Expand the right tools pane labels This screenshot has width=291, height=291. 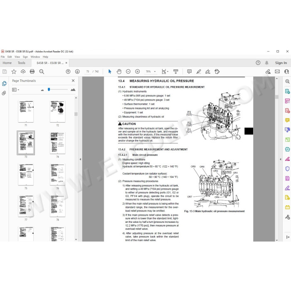[x=288, y=237]
